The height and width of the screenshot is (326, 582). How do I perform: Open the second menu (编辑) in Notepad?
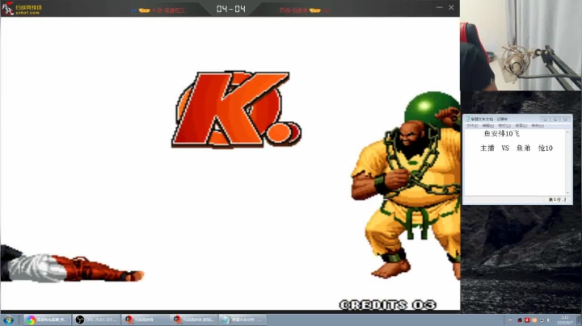click(x=488, y=126)
